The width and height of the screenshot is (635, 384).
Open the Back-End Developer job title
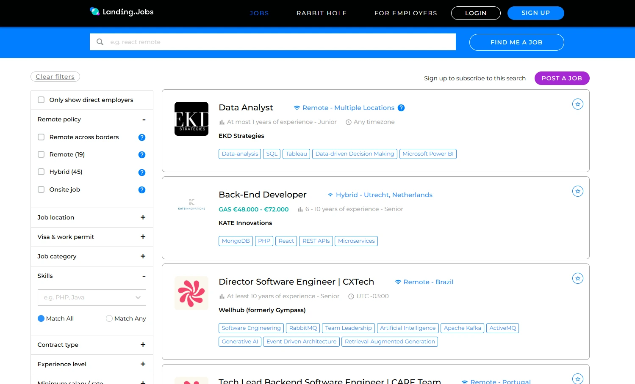pyautogui.click(x=263, y=195)
